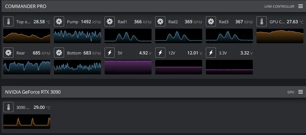
Task: Click the Rad3 RPM graph
Action: click(x=229, y=36)
